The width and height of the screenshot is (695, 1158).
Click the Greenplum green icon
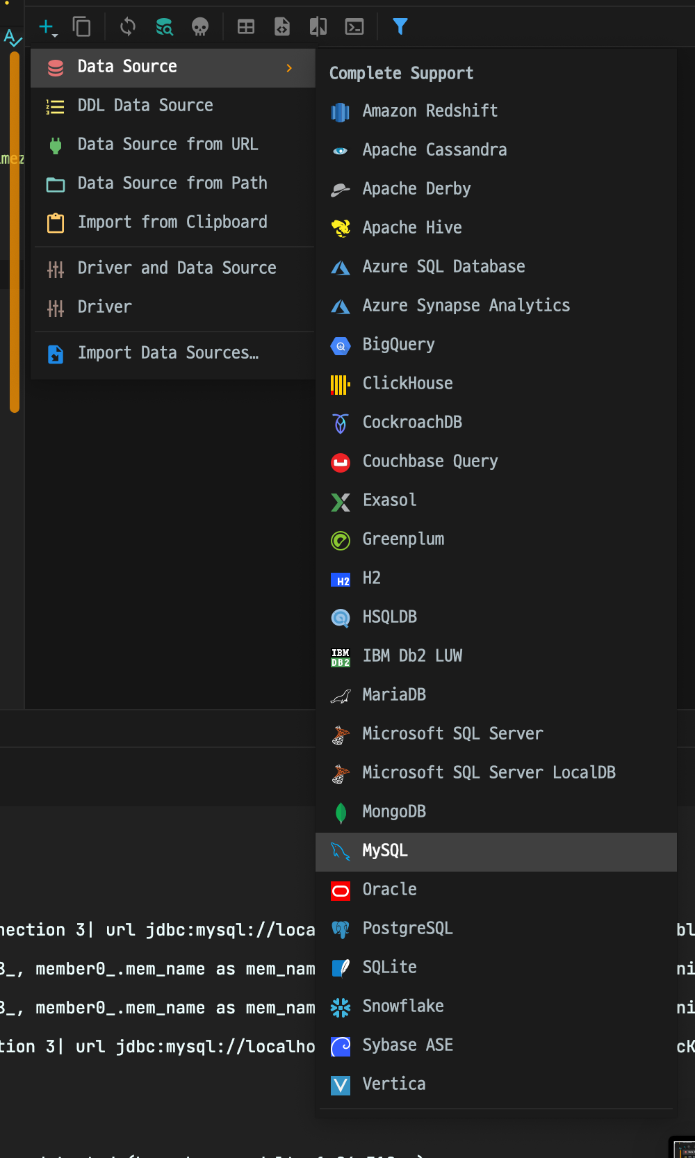point(341,540)
